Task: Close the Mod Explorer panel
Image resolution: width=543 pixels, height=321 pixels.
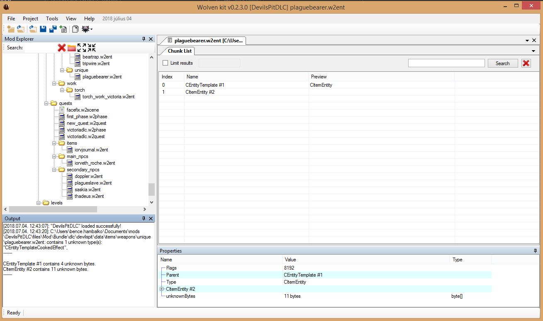Action: click(151, 39)
